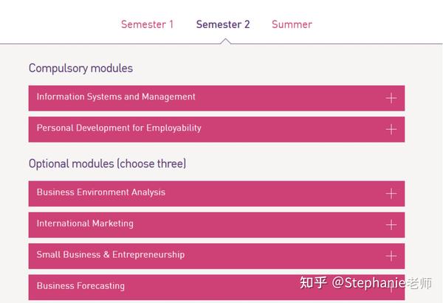
Task: Click plus icon for Information Systems and Management
Action: tap(391, 98)
